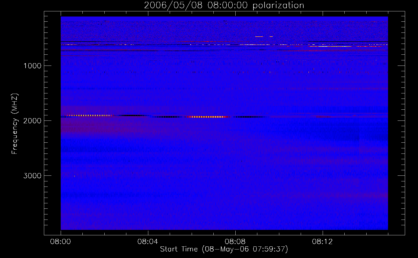Click the short orange dash above 08:09 near the top
This screenshot has height=258, width=418.
pyautogui.click(x=259, y=37)
